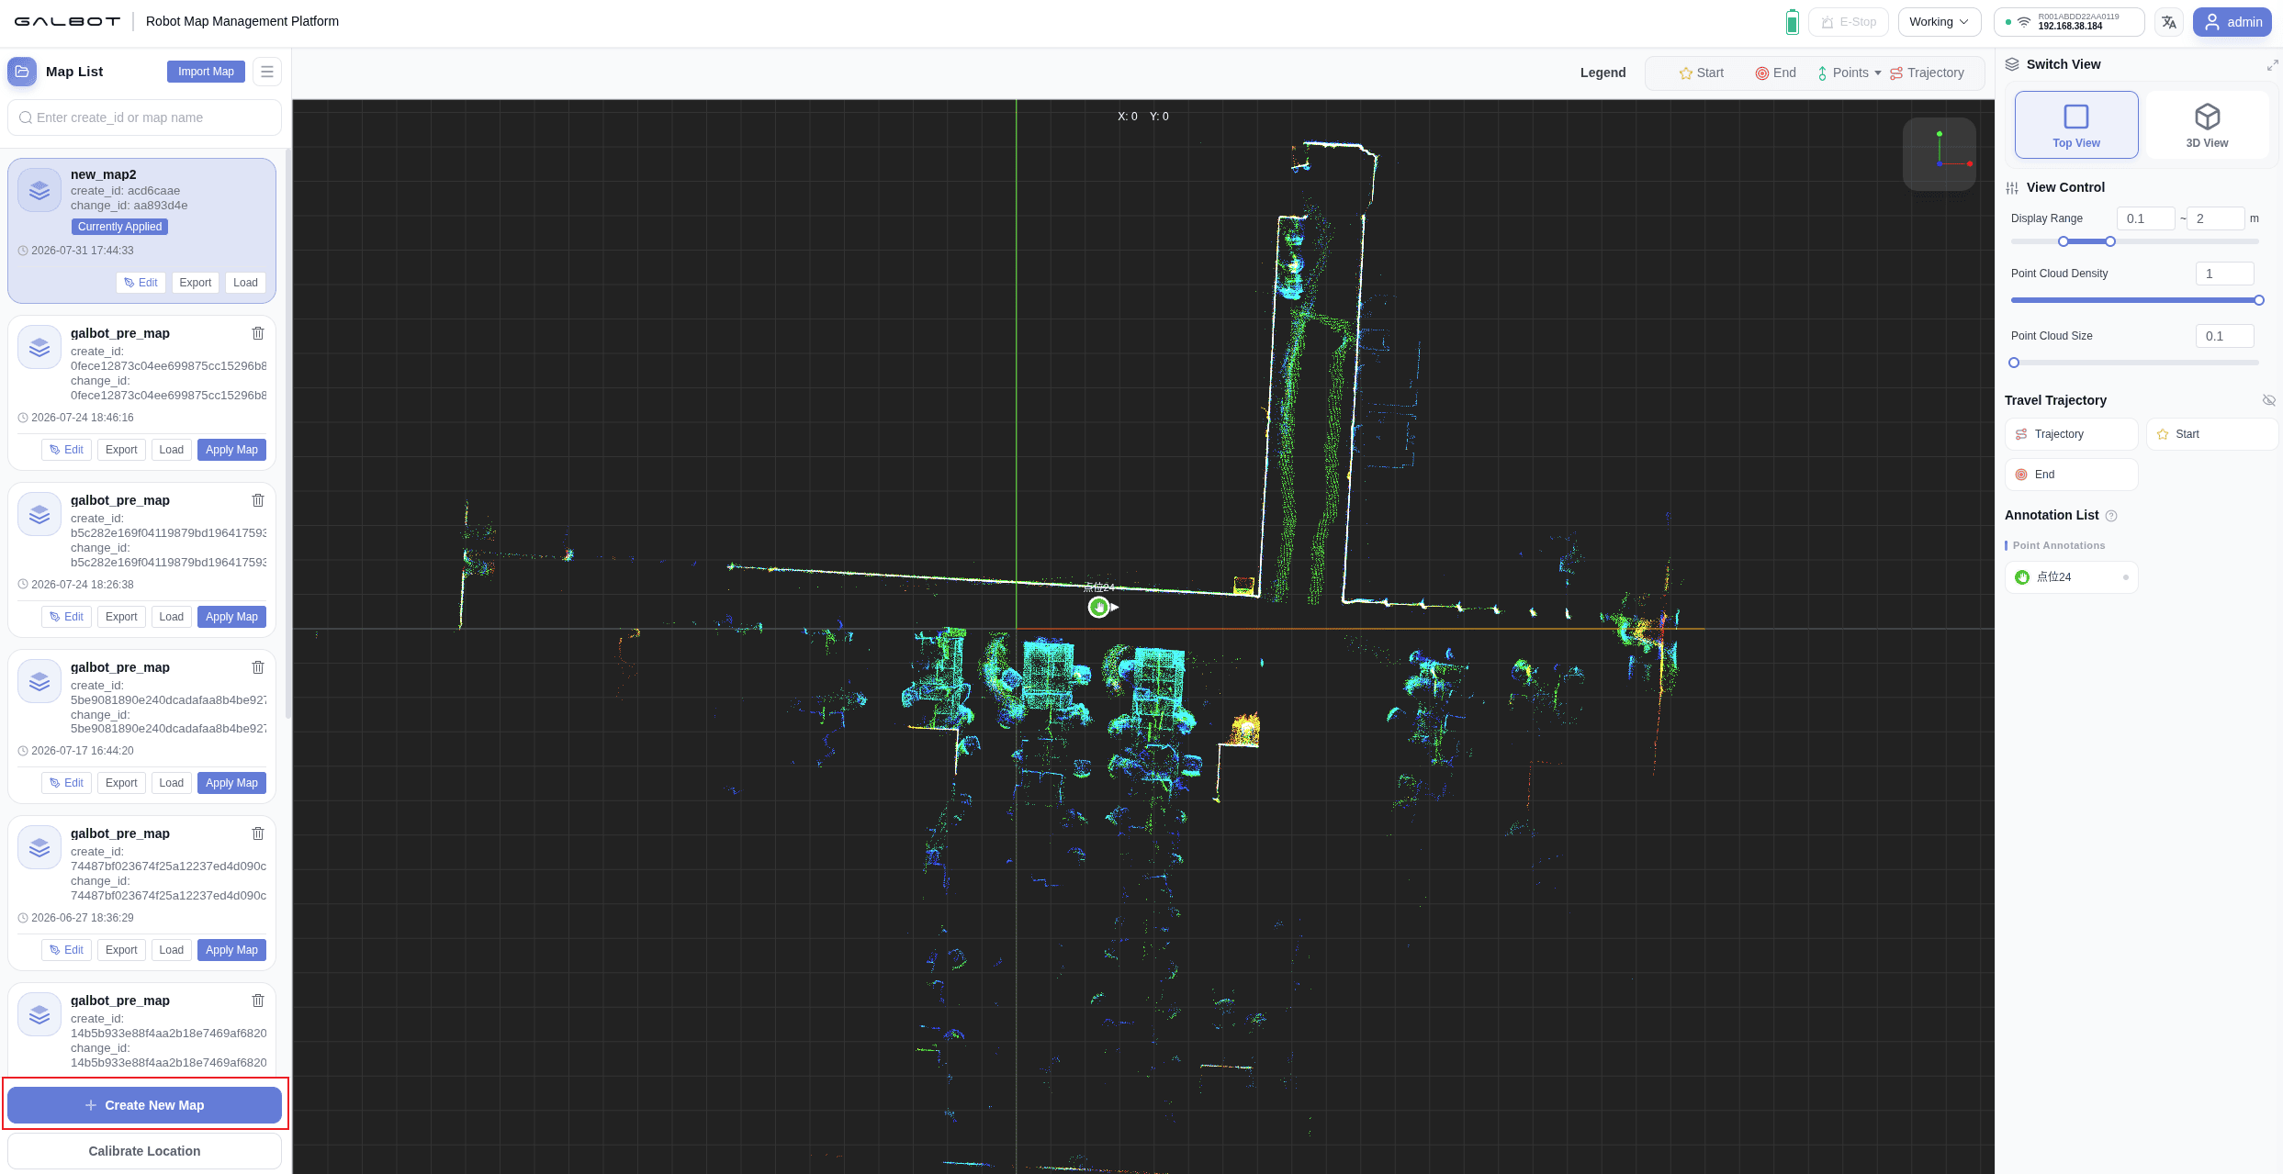Viewport: 2283px width, 1174px height.
Task: Click Create New Map button
Action: (x=145, y=1105)
